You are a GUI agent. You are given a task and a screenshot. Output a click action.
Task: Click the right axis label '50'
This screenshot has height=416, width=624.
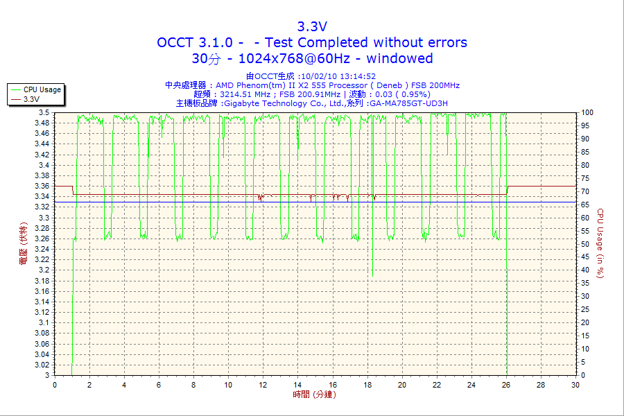click(x=585, y=244)
